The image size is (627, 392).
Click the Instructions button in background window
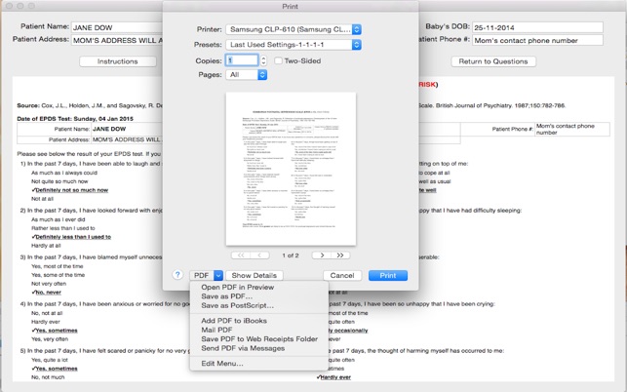118,61
